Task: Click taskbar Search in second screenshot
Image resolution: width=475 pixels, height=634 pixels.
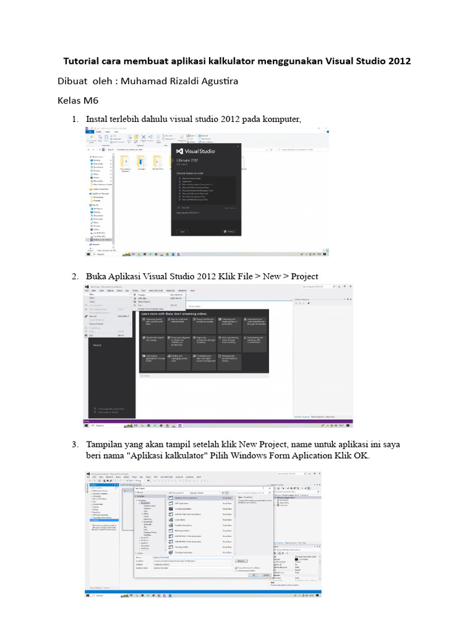Action: (x=98, y=425)
